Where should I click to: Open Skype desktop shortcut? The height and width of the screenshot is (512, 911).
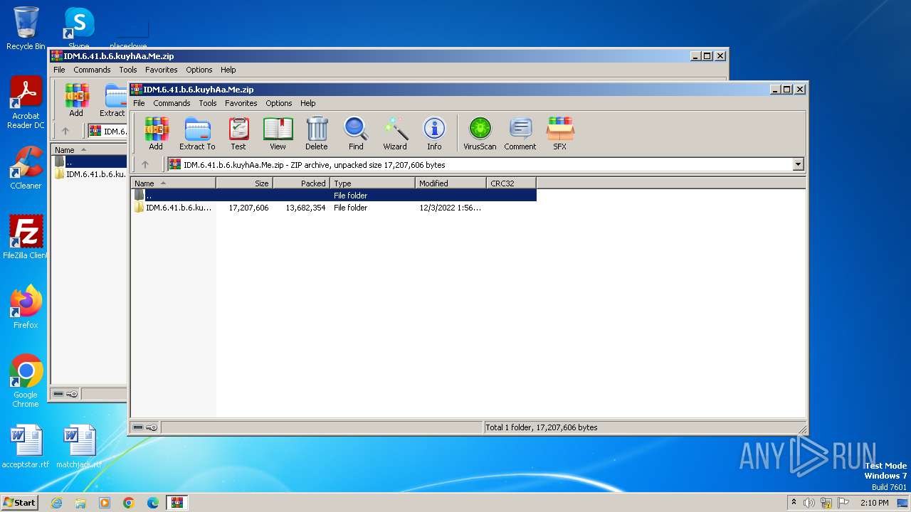point(78,28)
